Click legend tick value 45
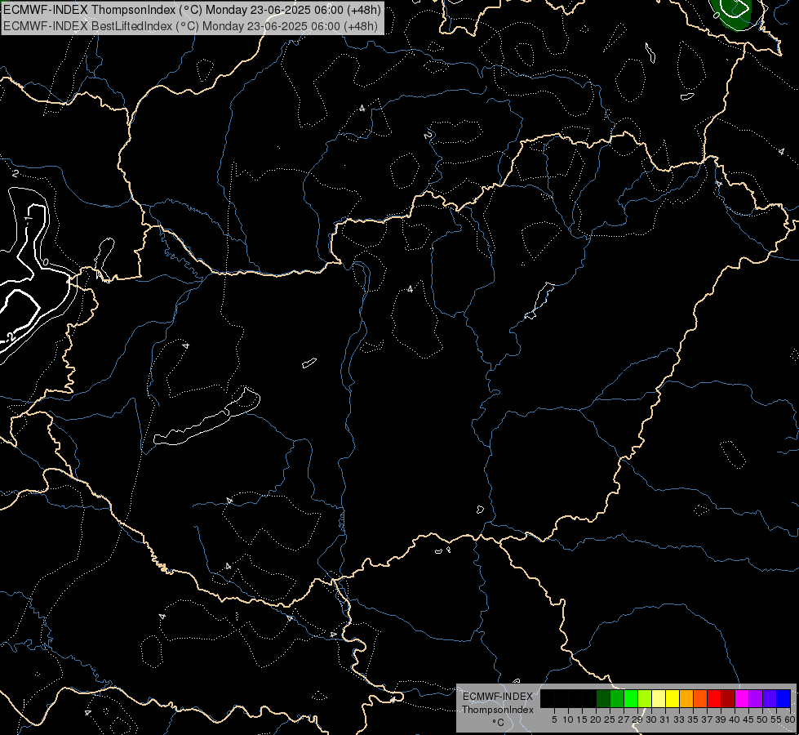The height and width of the screenshot is (735, 799). tap(748, 719)
